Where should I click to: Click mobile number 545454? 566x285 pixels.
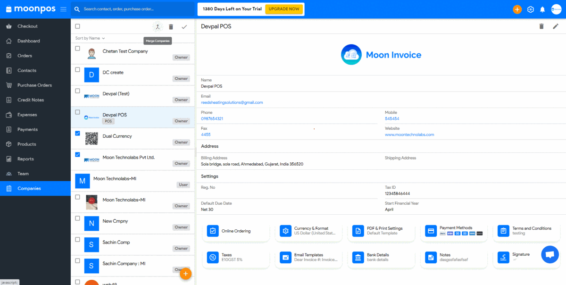pyautogui.click(x=392, y=118)
